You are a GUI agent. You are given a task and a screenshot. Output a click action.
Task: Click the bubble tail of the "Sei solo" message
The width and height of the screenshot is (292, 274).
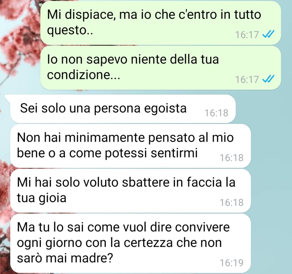click(7, 98)
